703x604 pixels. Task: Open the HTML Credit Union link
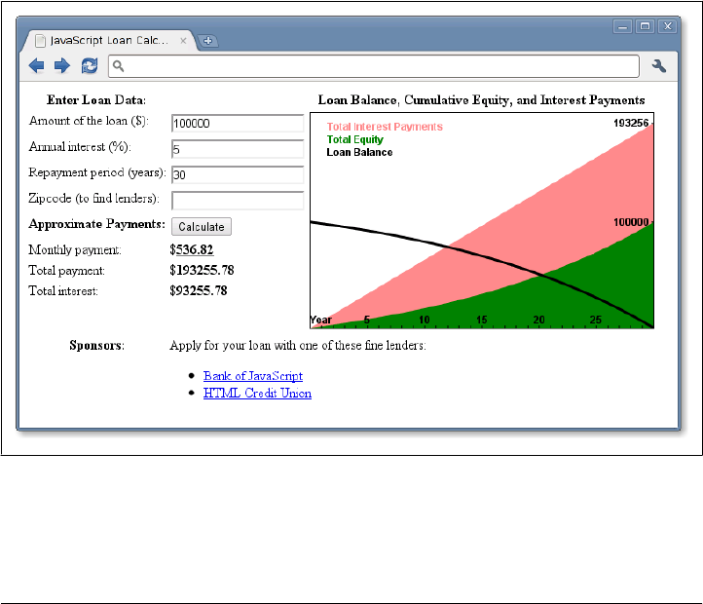(257, 394)
